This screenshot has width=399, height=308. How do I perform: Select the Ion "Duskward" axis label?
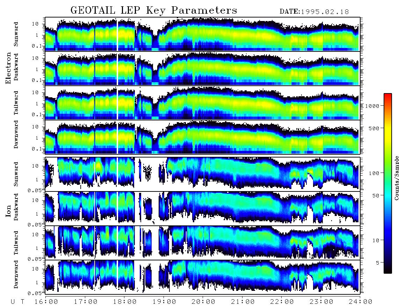(x=16, y=207)
